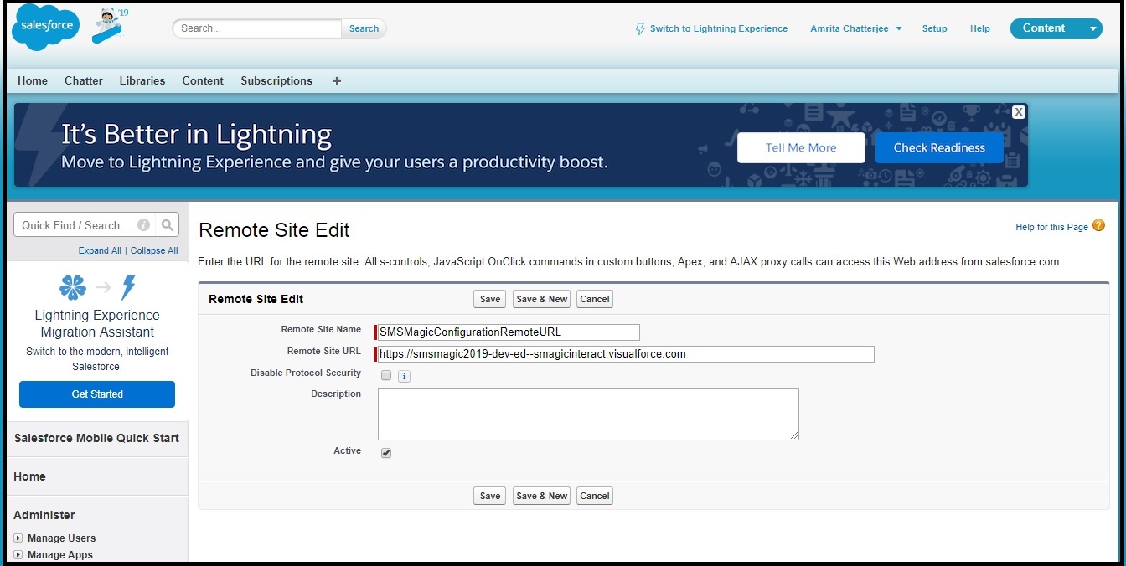Click the Save button below the Active checkbox
Screen dimensions: 1126x566
point(490,496)
